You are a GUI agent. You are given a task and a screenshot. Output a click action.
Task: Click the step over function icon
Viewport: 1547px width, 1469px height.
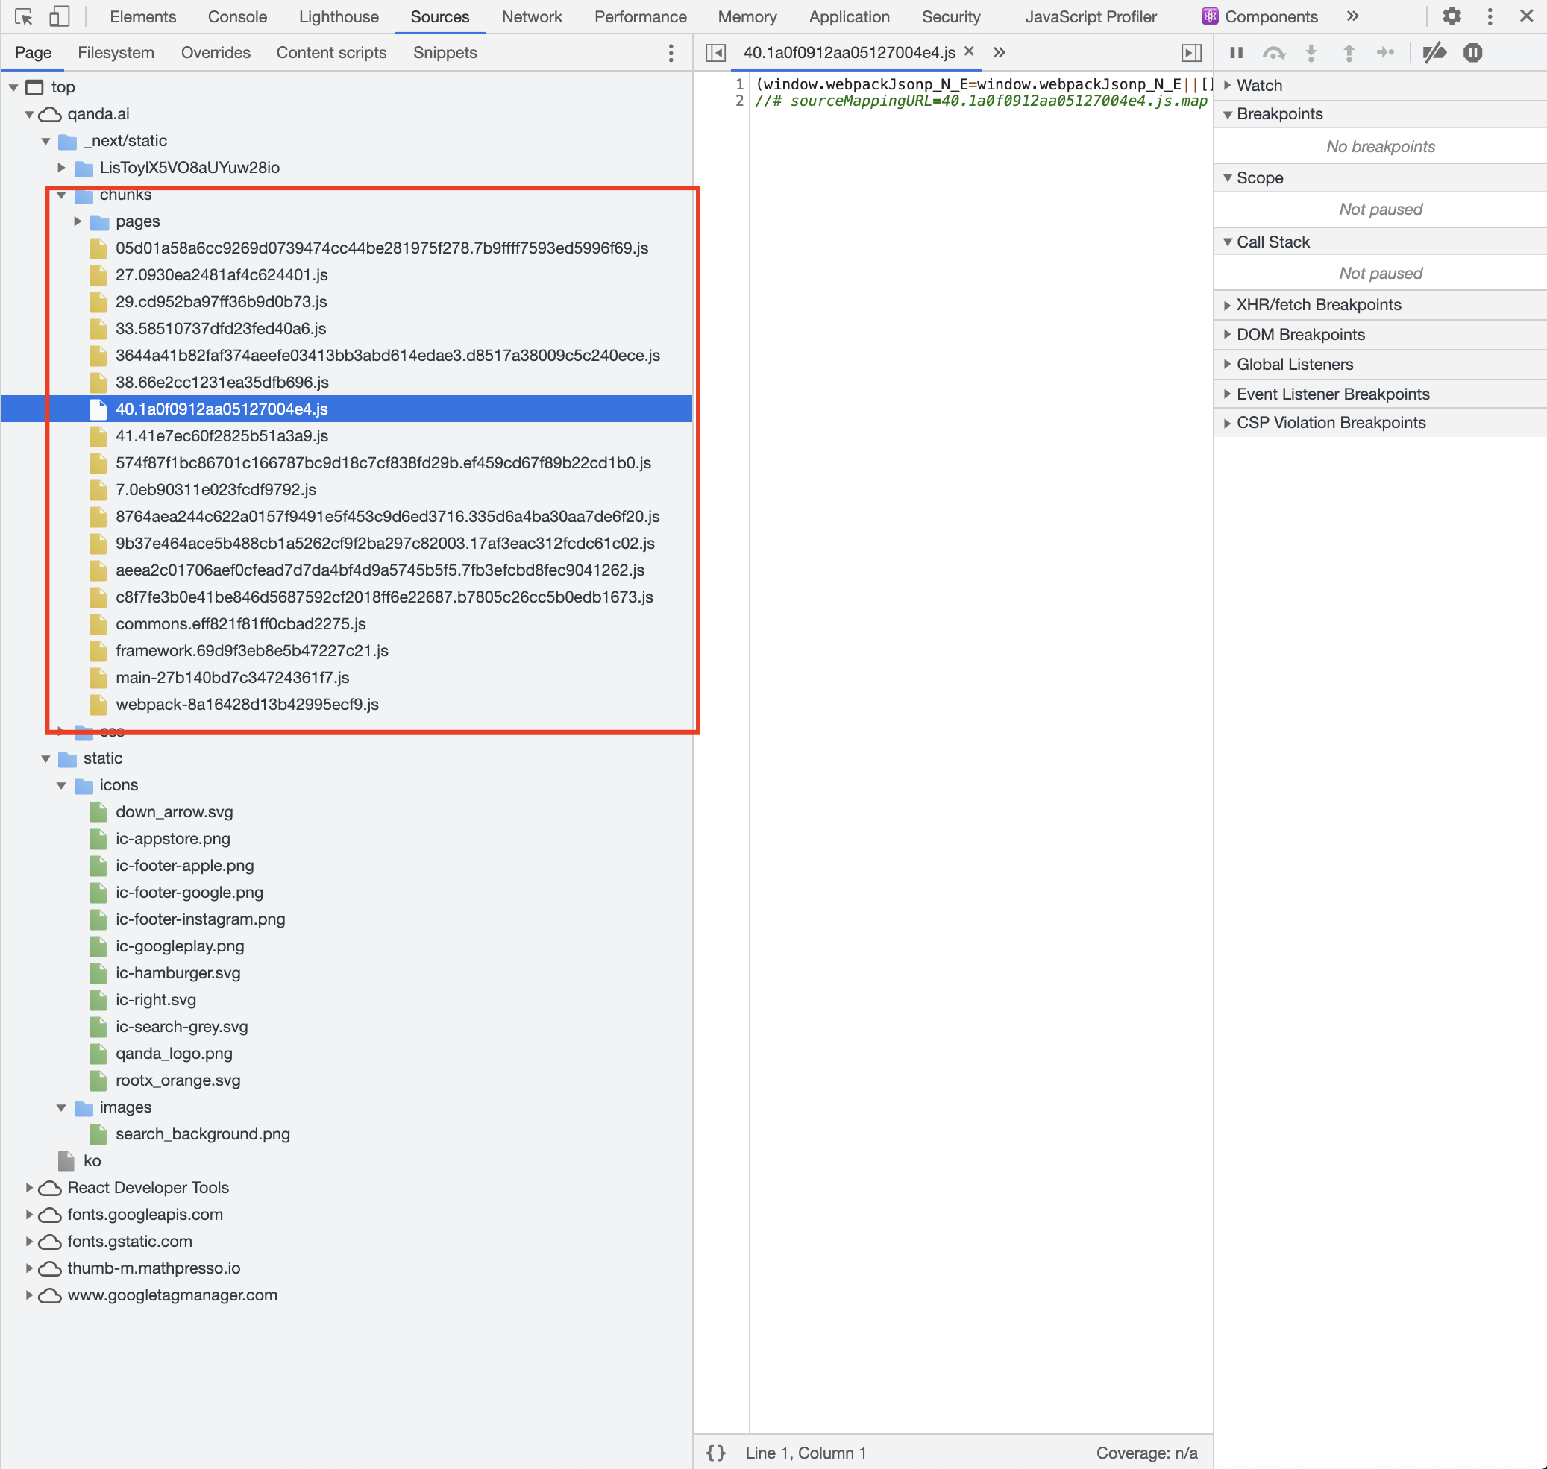pyautogui.click(x=1274, y=52)
